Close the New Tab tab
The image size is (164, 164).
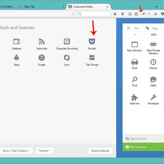(63, 7)
